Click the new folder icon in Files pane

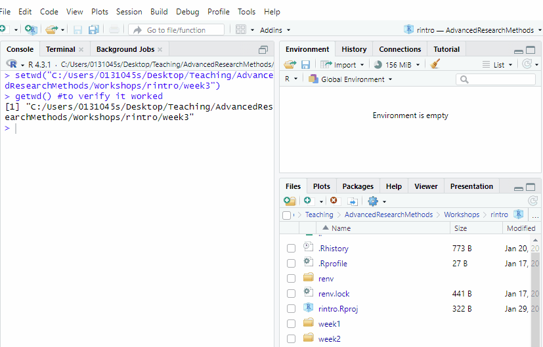[x=290, y=201]
